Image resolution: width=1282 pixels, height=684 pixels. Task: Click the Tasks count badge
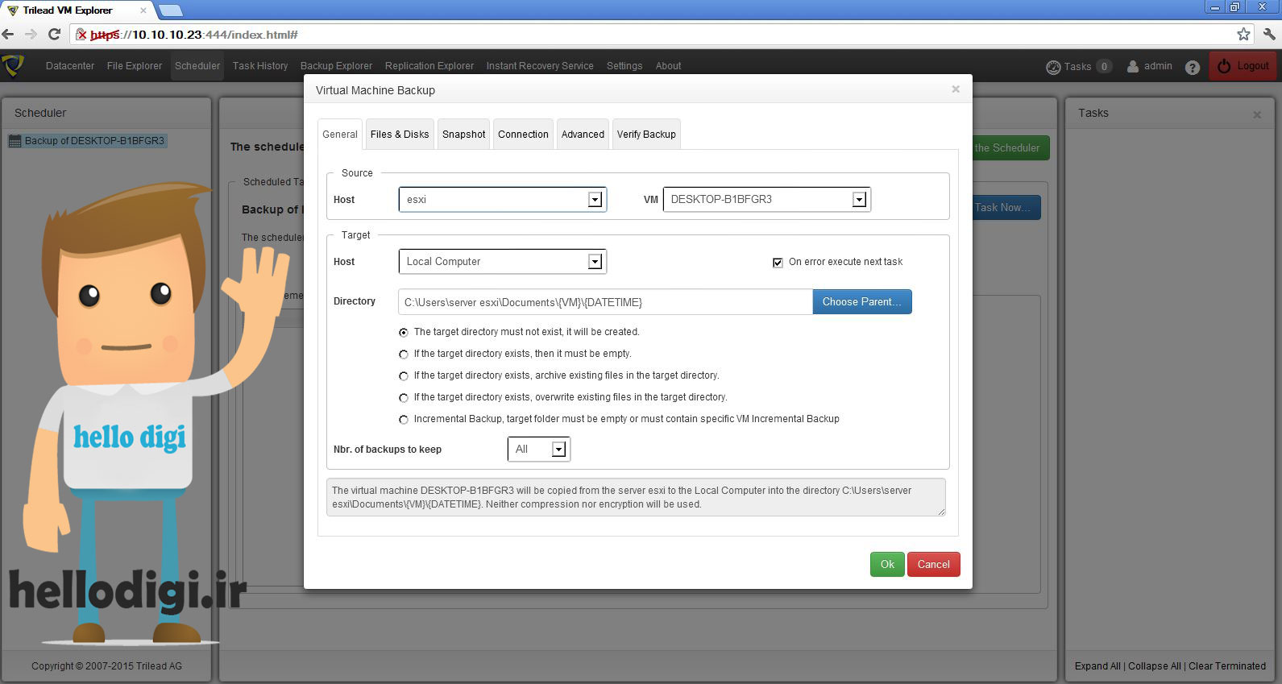click(x=1104, y=67)
